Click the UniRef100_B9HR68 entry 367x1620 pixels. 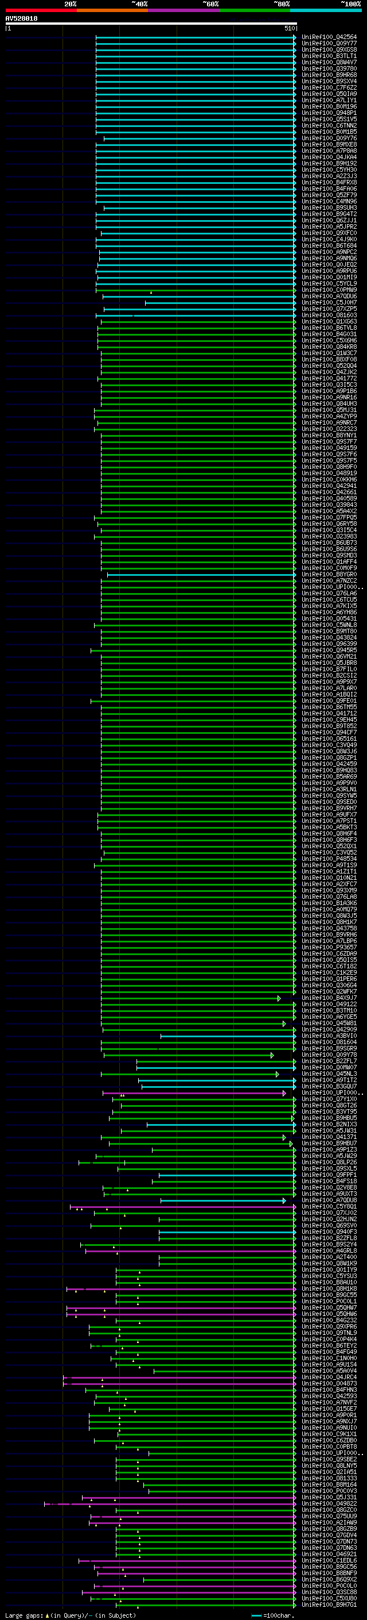329,75
